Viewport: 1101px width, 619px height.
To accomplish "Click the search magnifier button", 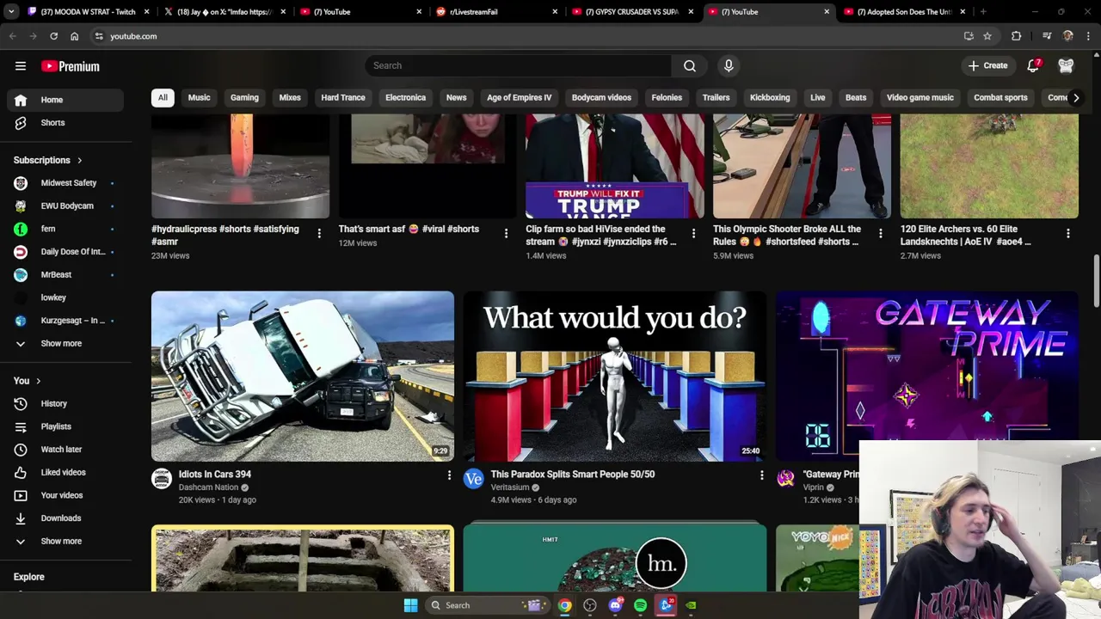I will 690,65.
